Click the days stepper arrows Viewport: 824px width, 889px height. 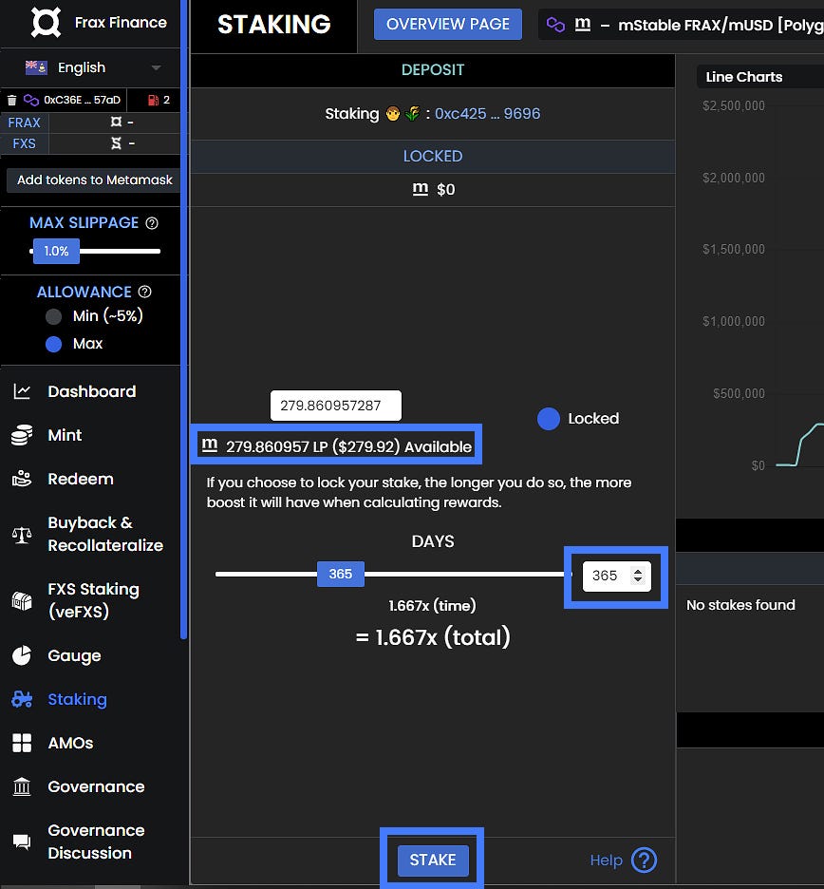638,576
